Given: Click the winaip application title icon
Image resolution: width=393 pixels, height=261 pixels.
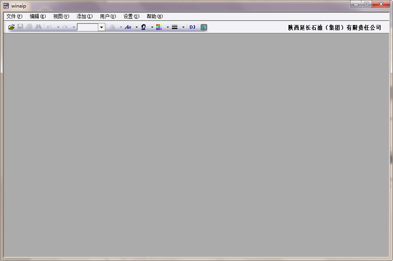Looking at the screenshot, I should [x=6, y=5].
